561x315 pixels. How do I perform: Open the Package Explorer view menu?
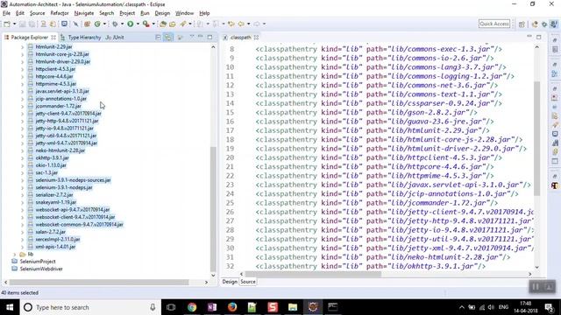click(x=192, y=37)
